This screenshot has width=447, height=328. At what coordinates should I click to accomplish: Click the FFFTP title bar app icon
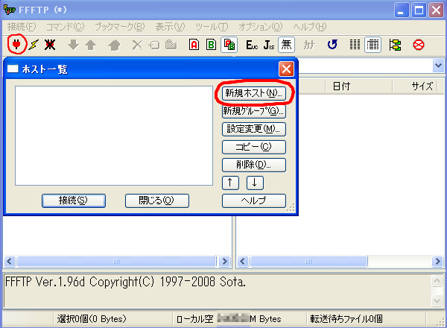[10, 10]
